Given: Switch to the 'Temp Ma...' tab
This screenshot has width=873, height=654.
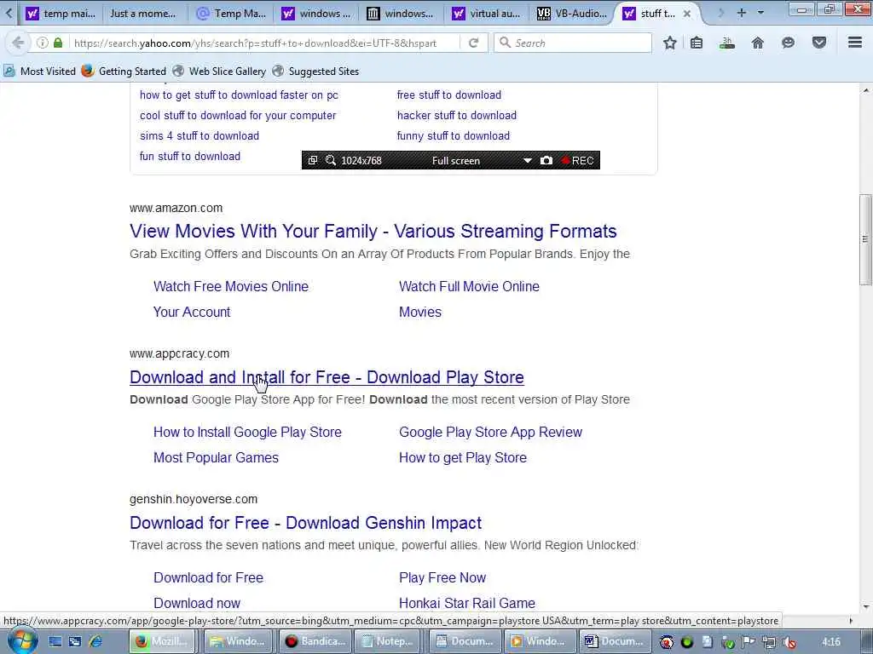Looking at the screenshot, I should [232, 14].
